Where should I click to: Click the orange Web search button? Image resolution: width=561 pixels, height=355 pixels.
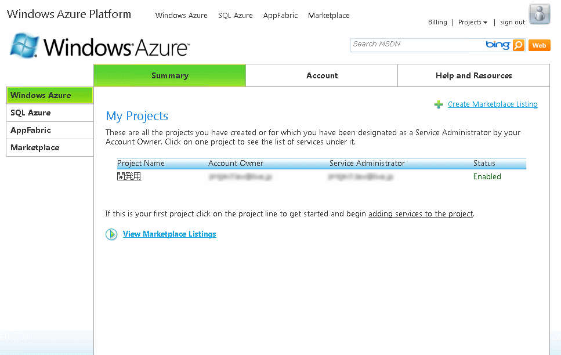click(539, 45)
